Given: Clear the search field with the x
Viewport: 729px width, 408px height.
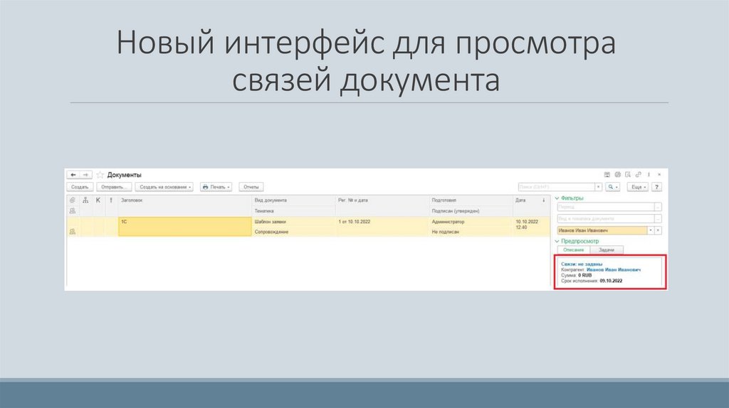Looking at the screenshot, I should click(x=598, y=187).
